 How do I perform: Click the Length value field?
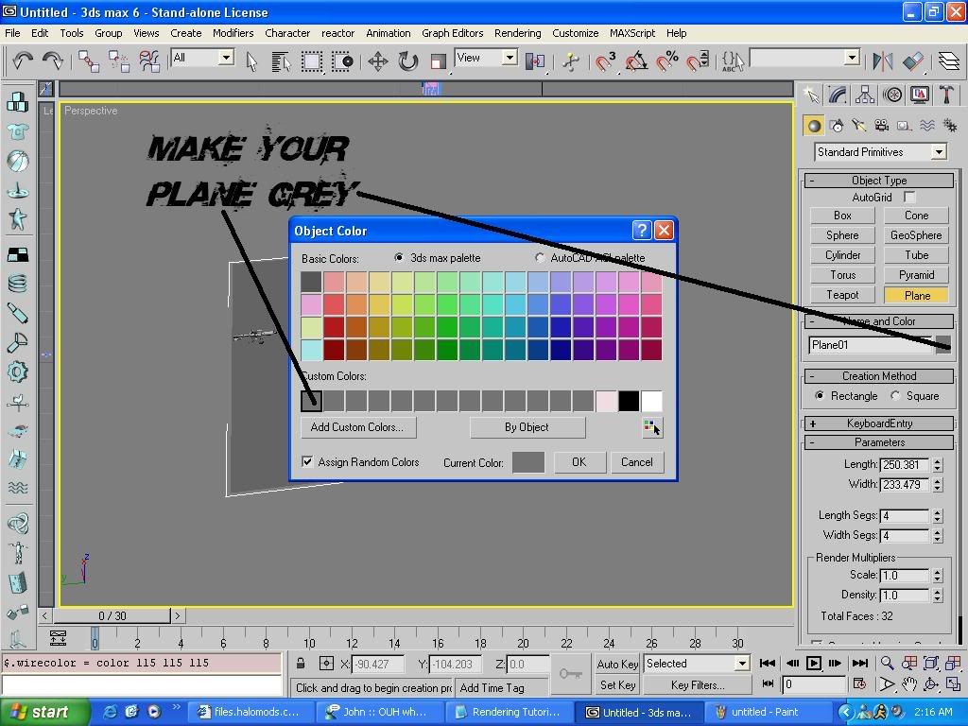(x=905, y=465)
